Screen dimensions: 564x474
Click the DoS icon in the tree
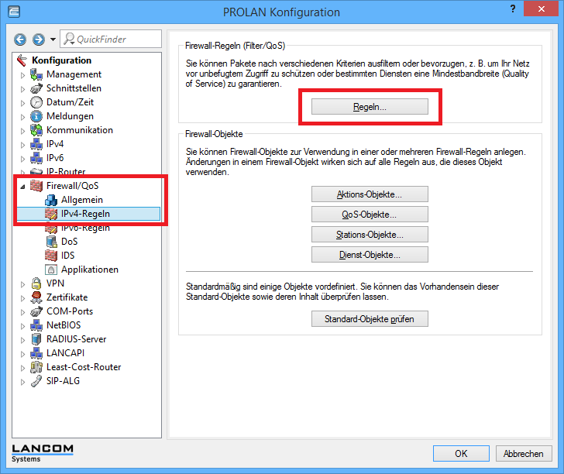(51, 242)
